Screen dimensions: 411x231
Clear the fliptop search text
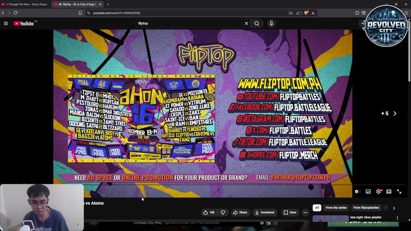(246, 23)
